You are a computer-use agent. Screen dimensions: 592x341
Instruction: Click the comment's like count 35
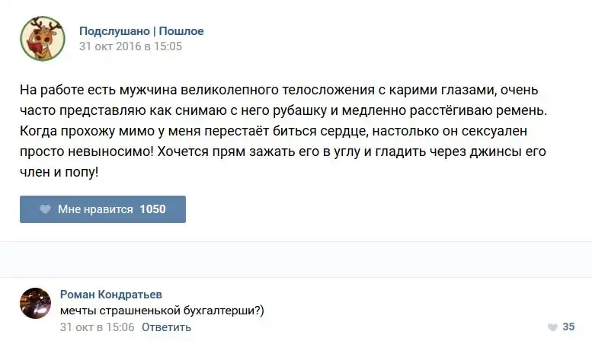point(568,327)
